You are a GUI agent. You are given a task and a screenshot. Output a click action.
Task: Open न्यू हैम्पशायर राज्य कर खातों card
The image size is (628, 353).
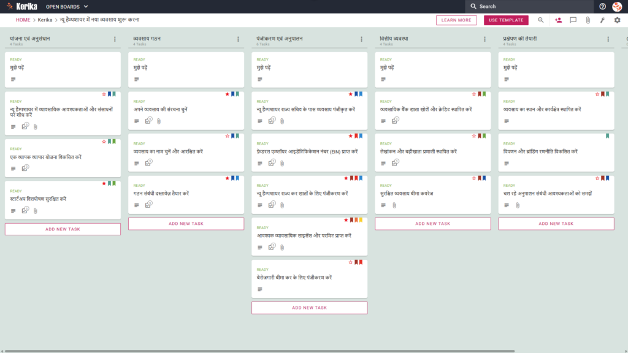[310, 195]
